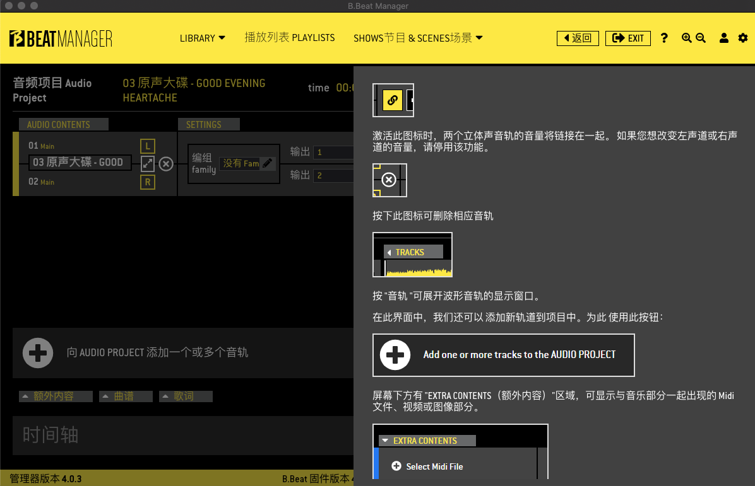The height and width of the screenshot is (486, 755).
Task: Click the 03 原声大碟 - GOOD track name field
Action: click(x=80, y=163)
